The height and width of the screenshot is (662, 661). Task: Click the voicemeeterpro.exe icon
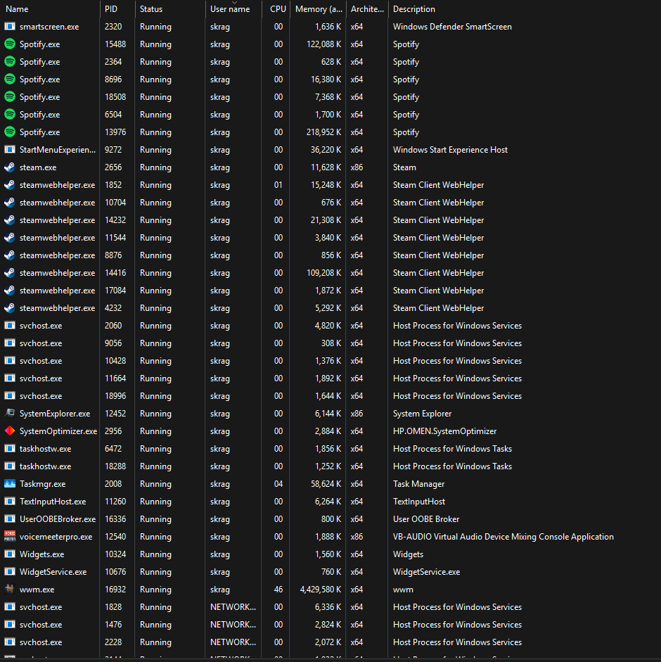click(10, 536)
